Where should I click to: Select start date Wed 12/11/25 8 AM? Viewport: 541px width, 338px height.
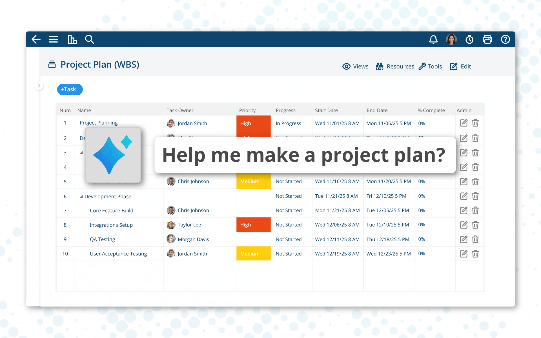click(x=337, y=239)
